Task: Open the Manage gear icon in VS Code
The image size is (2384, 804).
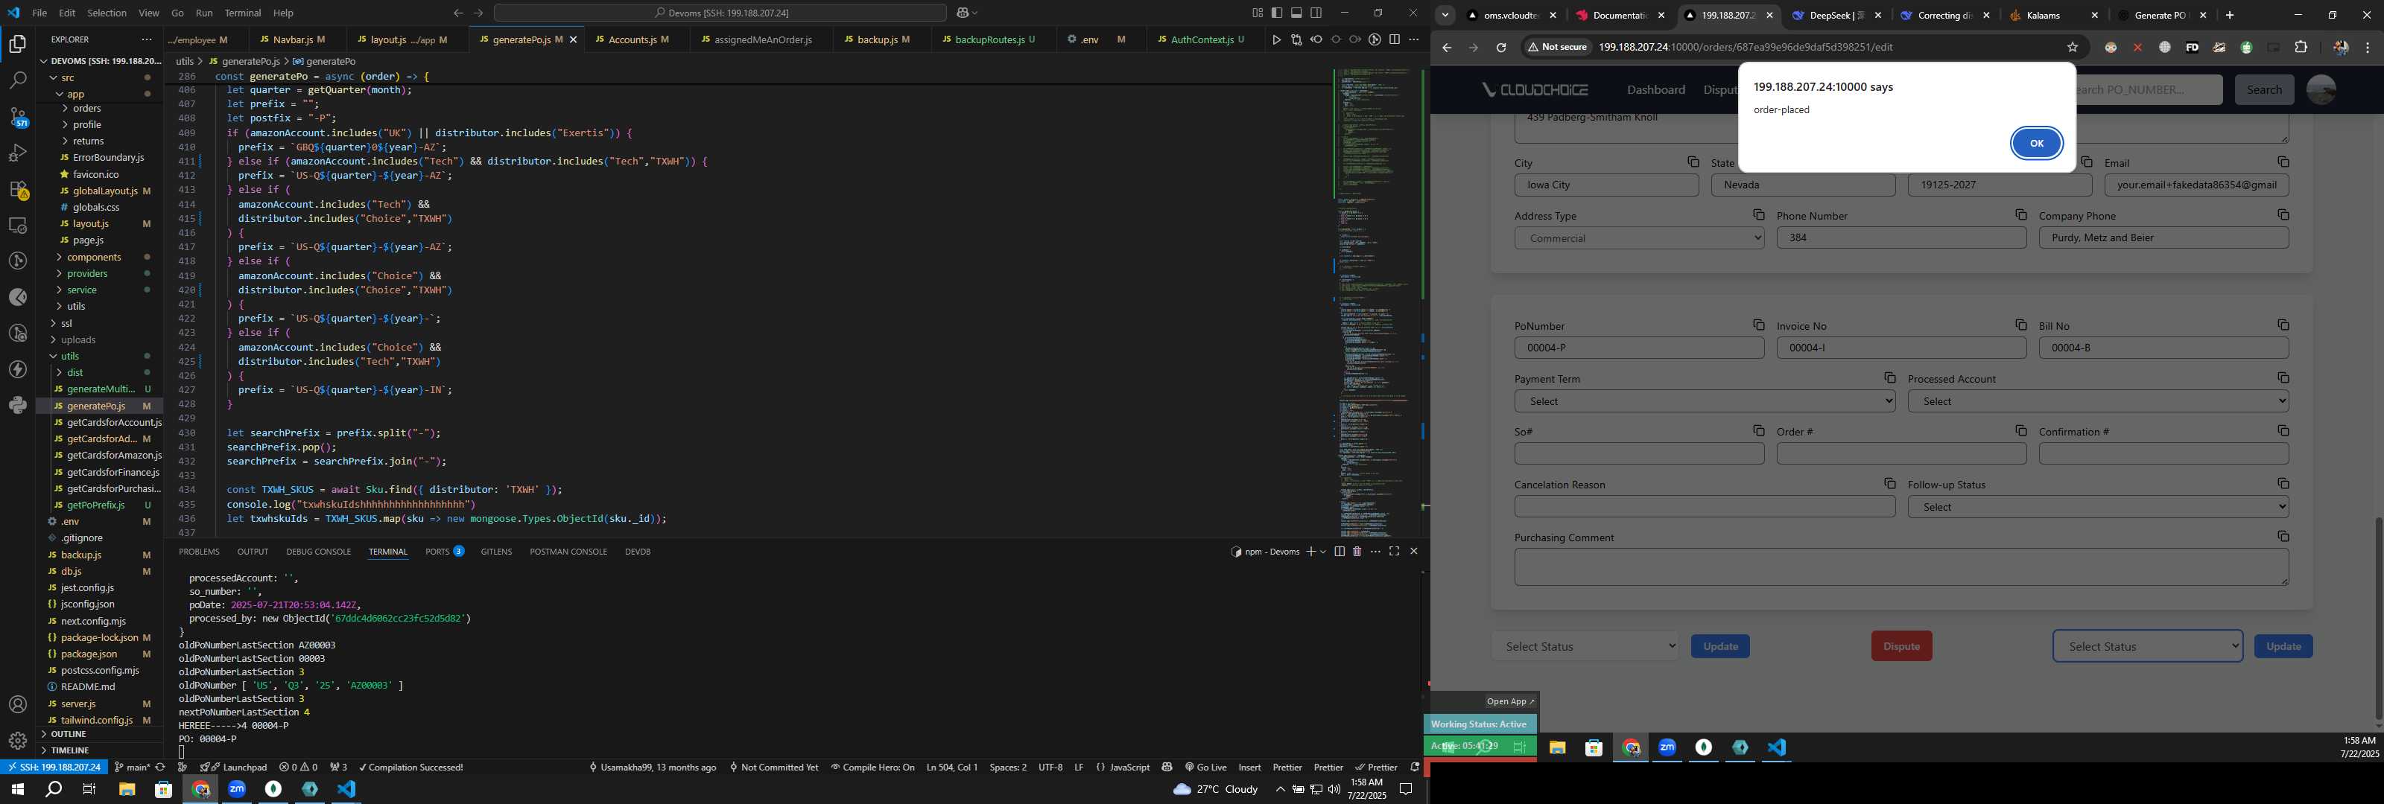Action: tap(18, 740)
